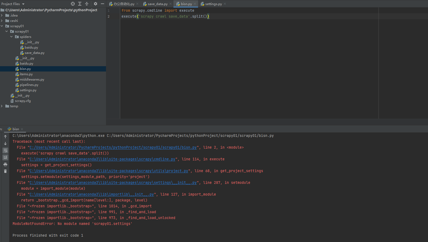The image size is (428, 242).
Task: Expand the temp folder arrow
Action: point(2,106)
